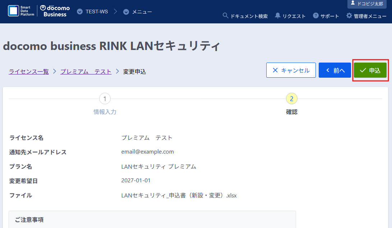This screenshot has width=392, height=228.
Task: Click the キャンセル button
Action: pyautogui.click(x=291, y=70)
